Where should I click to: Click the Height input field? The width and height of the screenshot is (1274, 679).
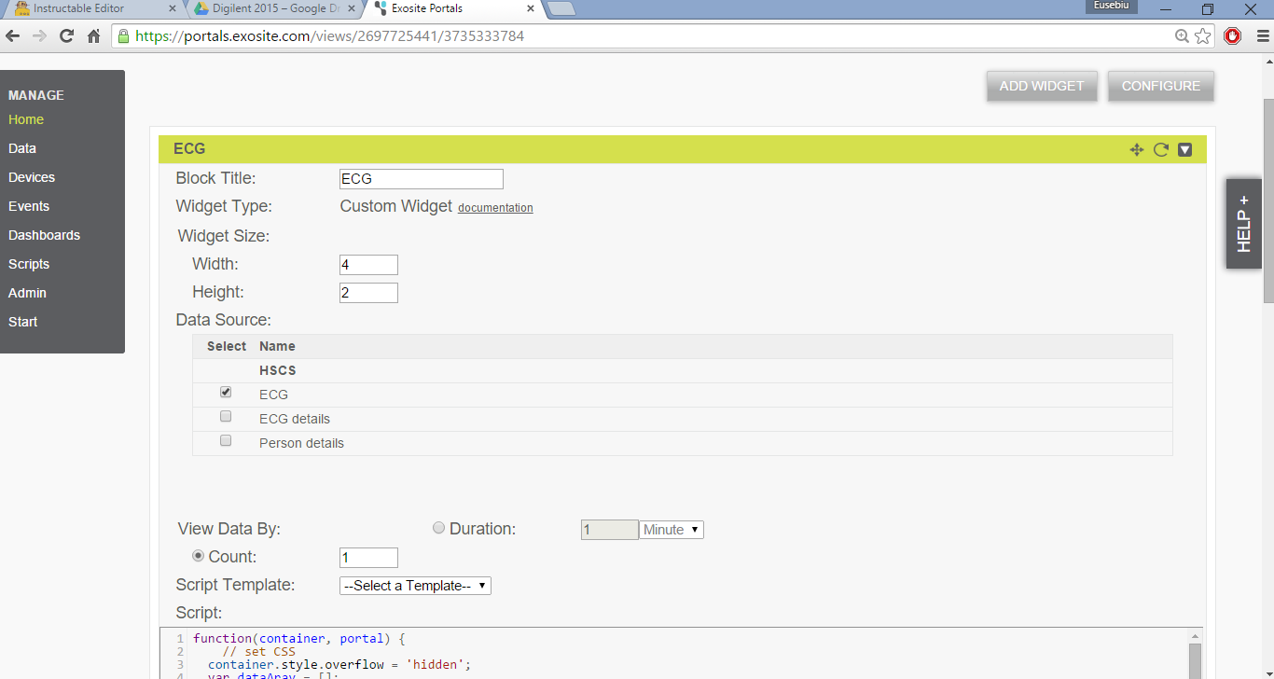coord(368,293)
